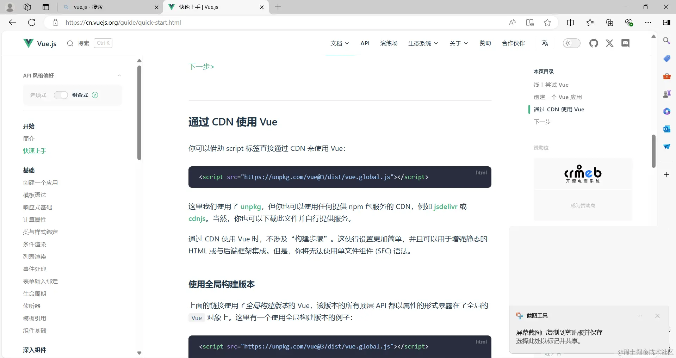
Task: Open 模板语法 in the sidebar
Action: pos(35,195)
